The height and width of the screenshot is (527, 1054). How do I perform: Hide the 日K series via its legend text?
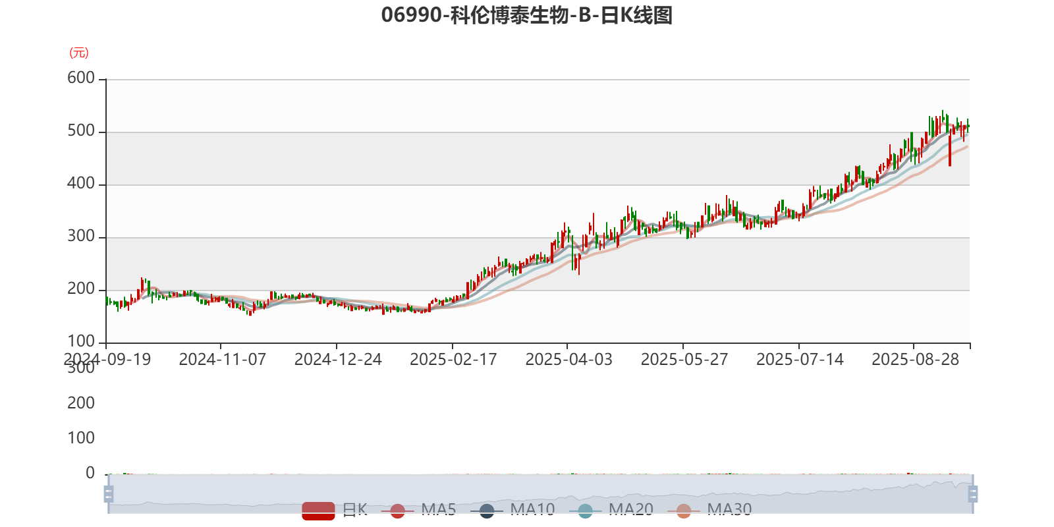coord(354,510)
